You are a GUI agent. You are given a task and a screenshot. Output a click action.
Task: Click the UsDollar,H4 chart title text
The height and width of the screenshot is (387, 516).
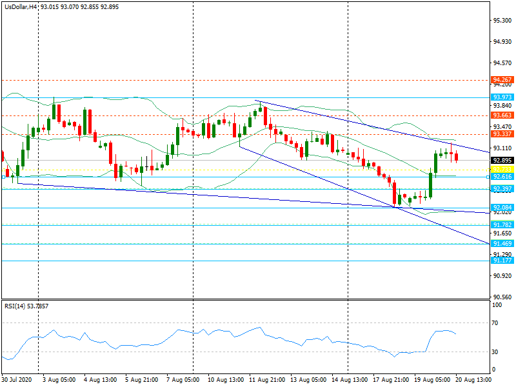(19, 6)
